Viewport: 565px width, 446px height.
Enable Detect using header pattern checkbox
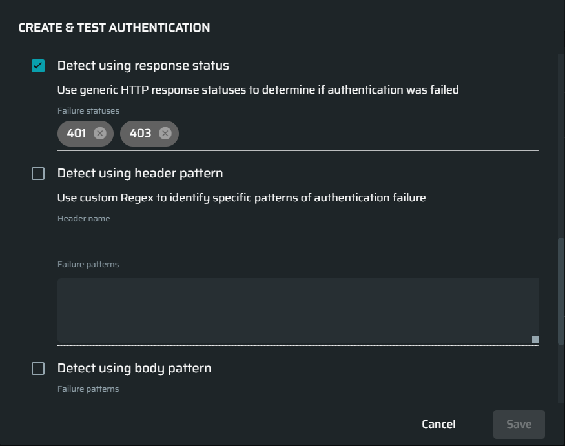pos(38,174)
